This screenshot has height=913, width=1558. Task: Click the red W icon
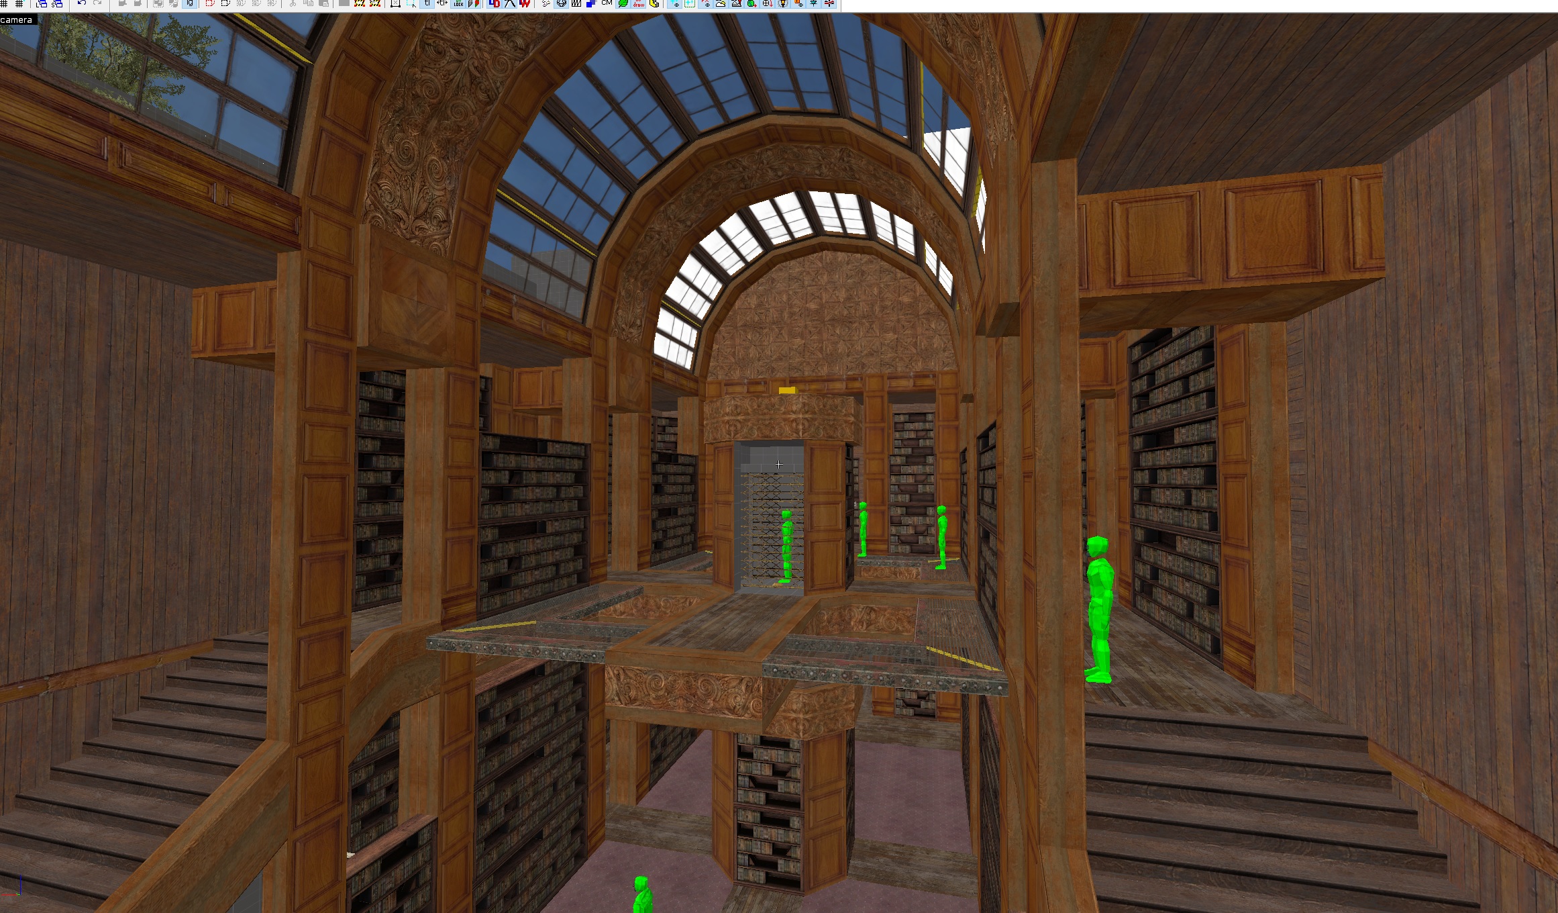coord(525,4)
